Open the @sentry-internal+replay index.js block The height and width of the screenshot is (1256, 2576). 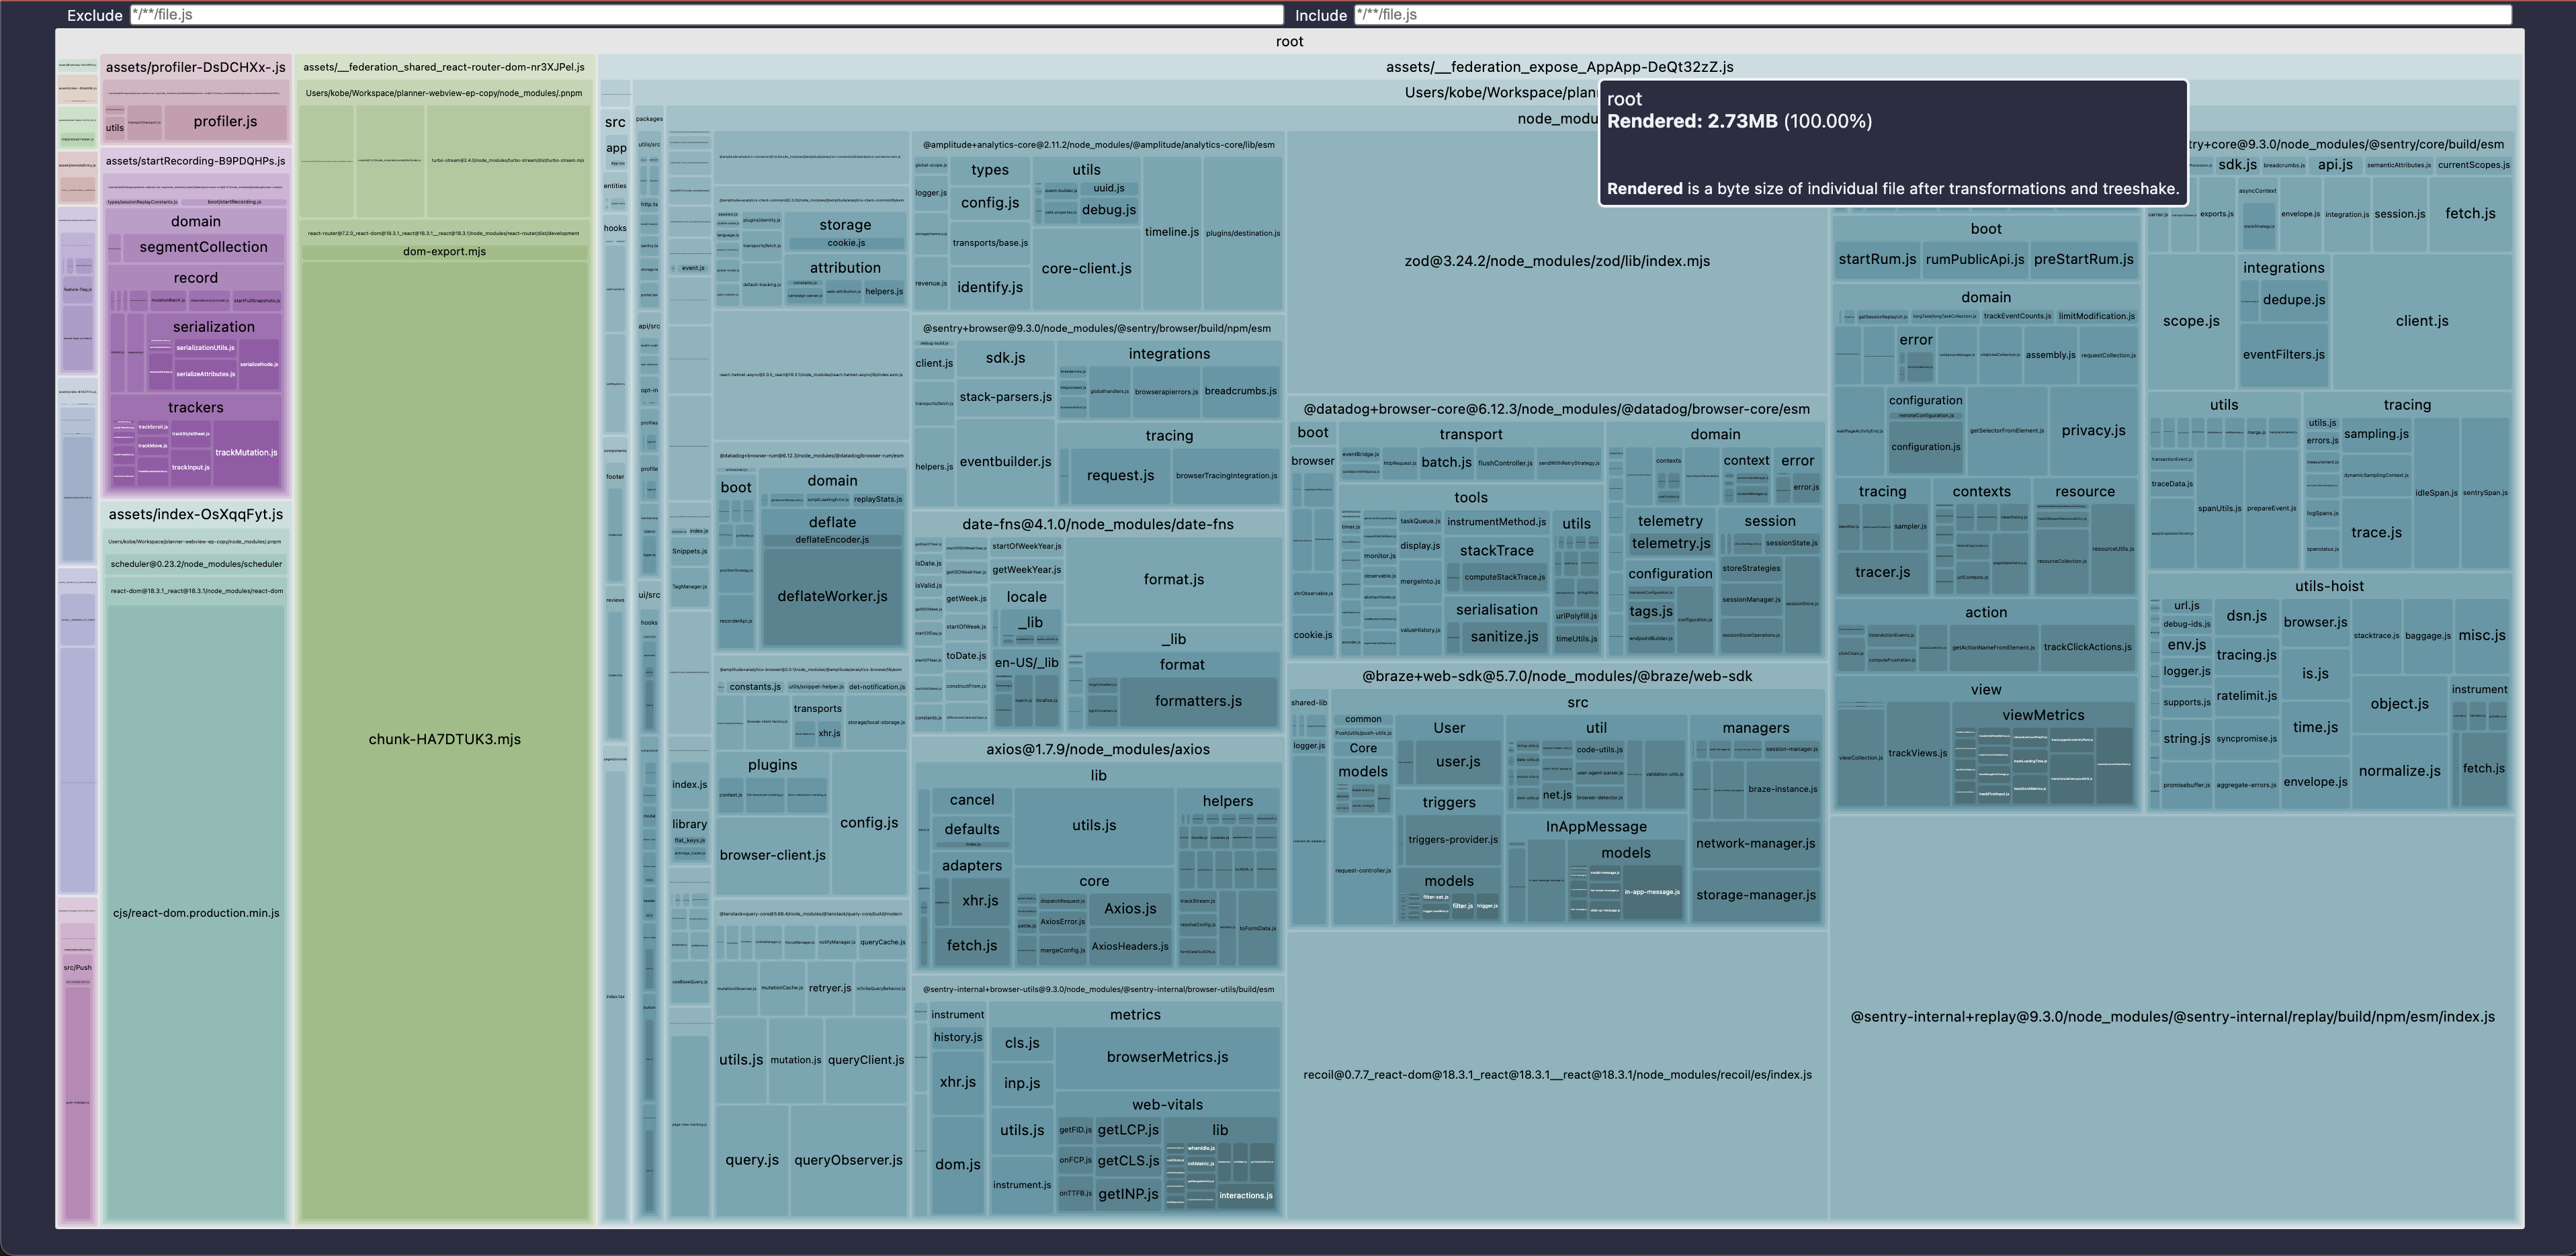(x=2172, y=1017)
